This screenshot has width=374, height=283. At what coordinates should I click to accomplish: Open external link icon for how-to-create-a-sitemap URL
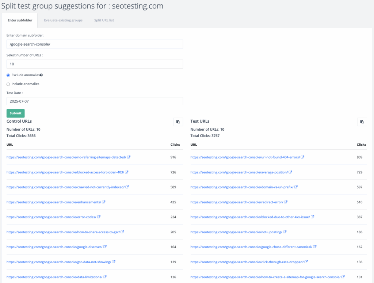click(343, 277)
